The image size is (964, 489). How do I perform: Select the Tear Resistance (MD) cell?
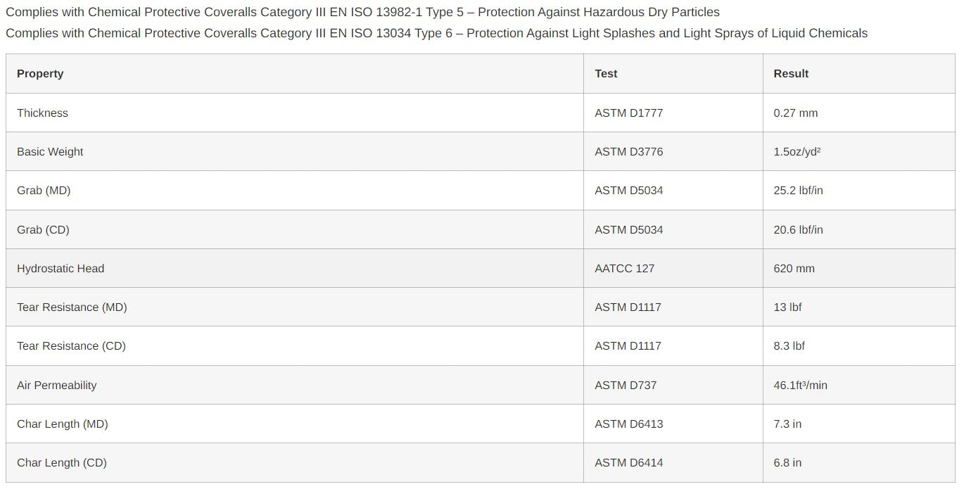point(72,307)
